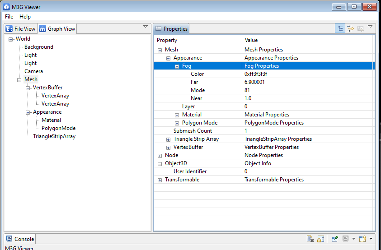Switch to the File View tab
381x250 pixels.
point(21,28)
